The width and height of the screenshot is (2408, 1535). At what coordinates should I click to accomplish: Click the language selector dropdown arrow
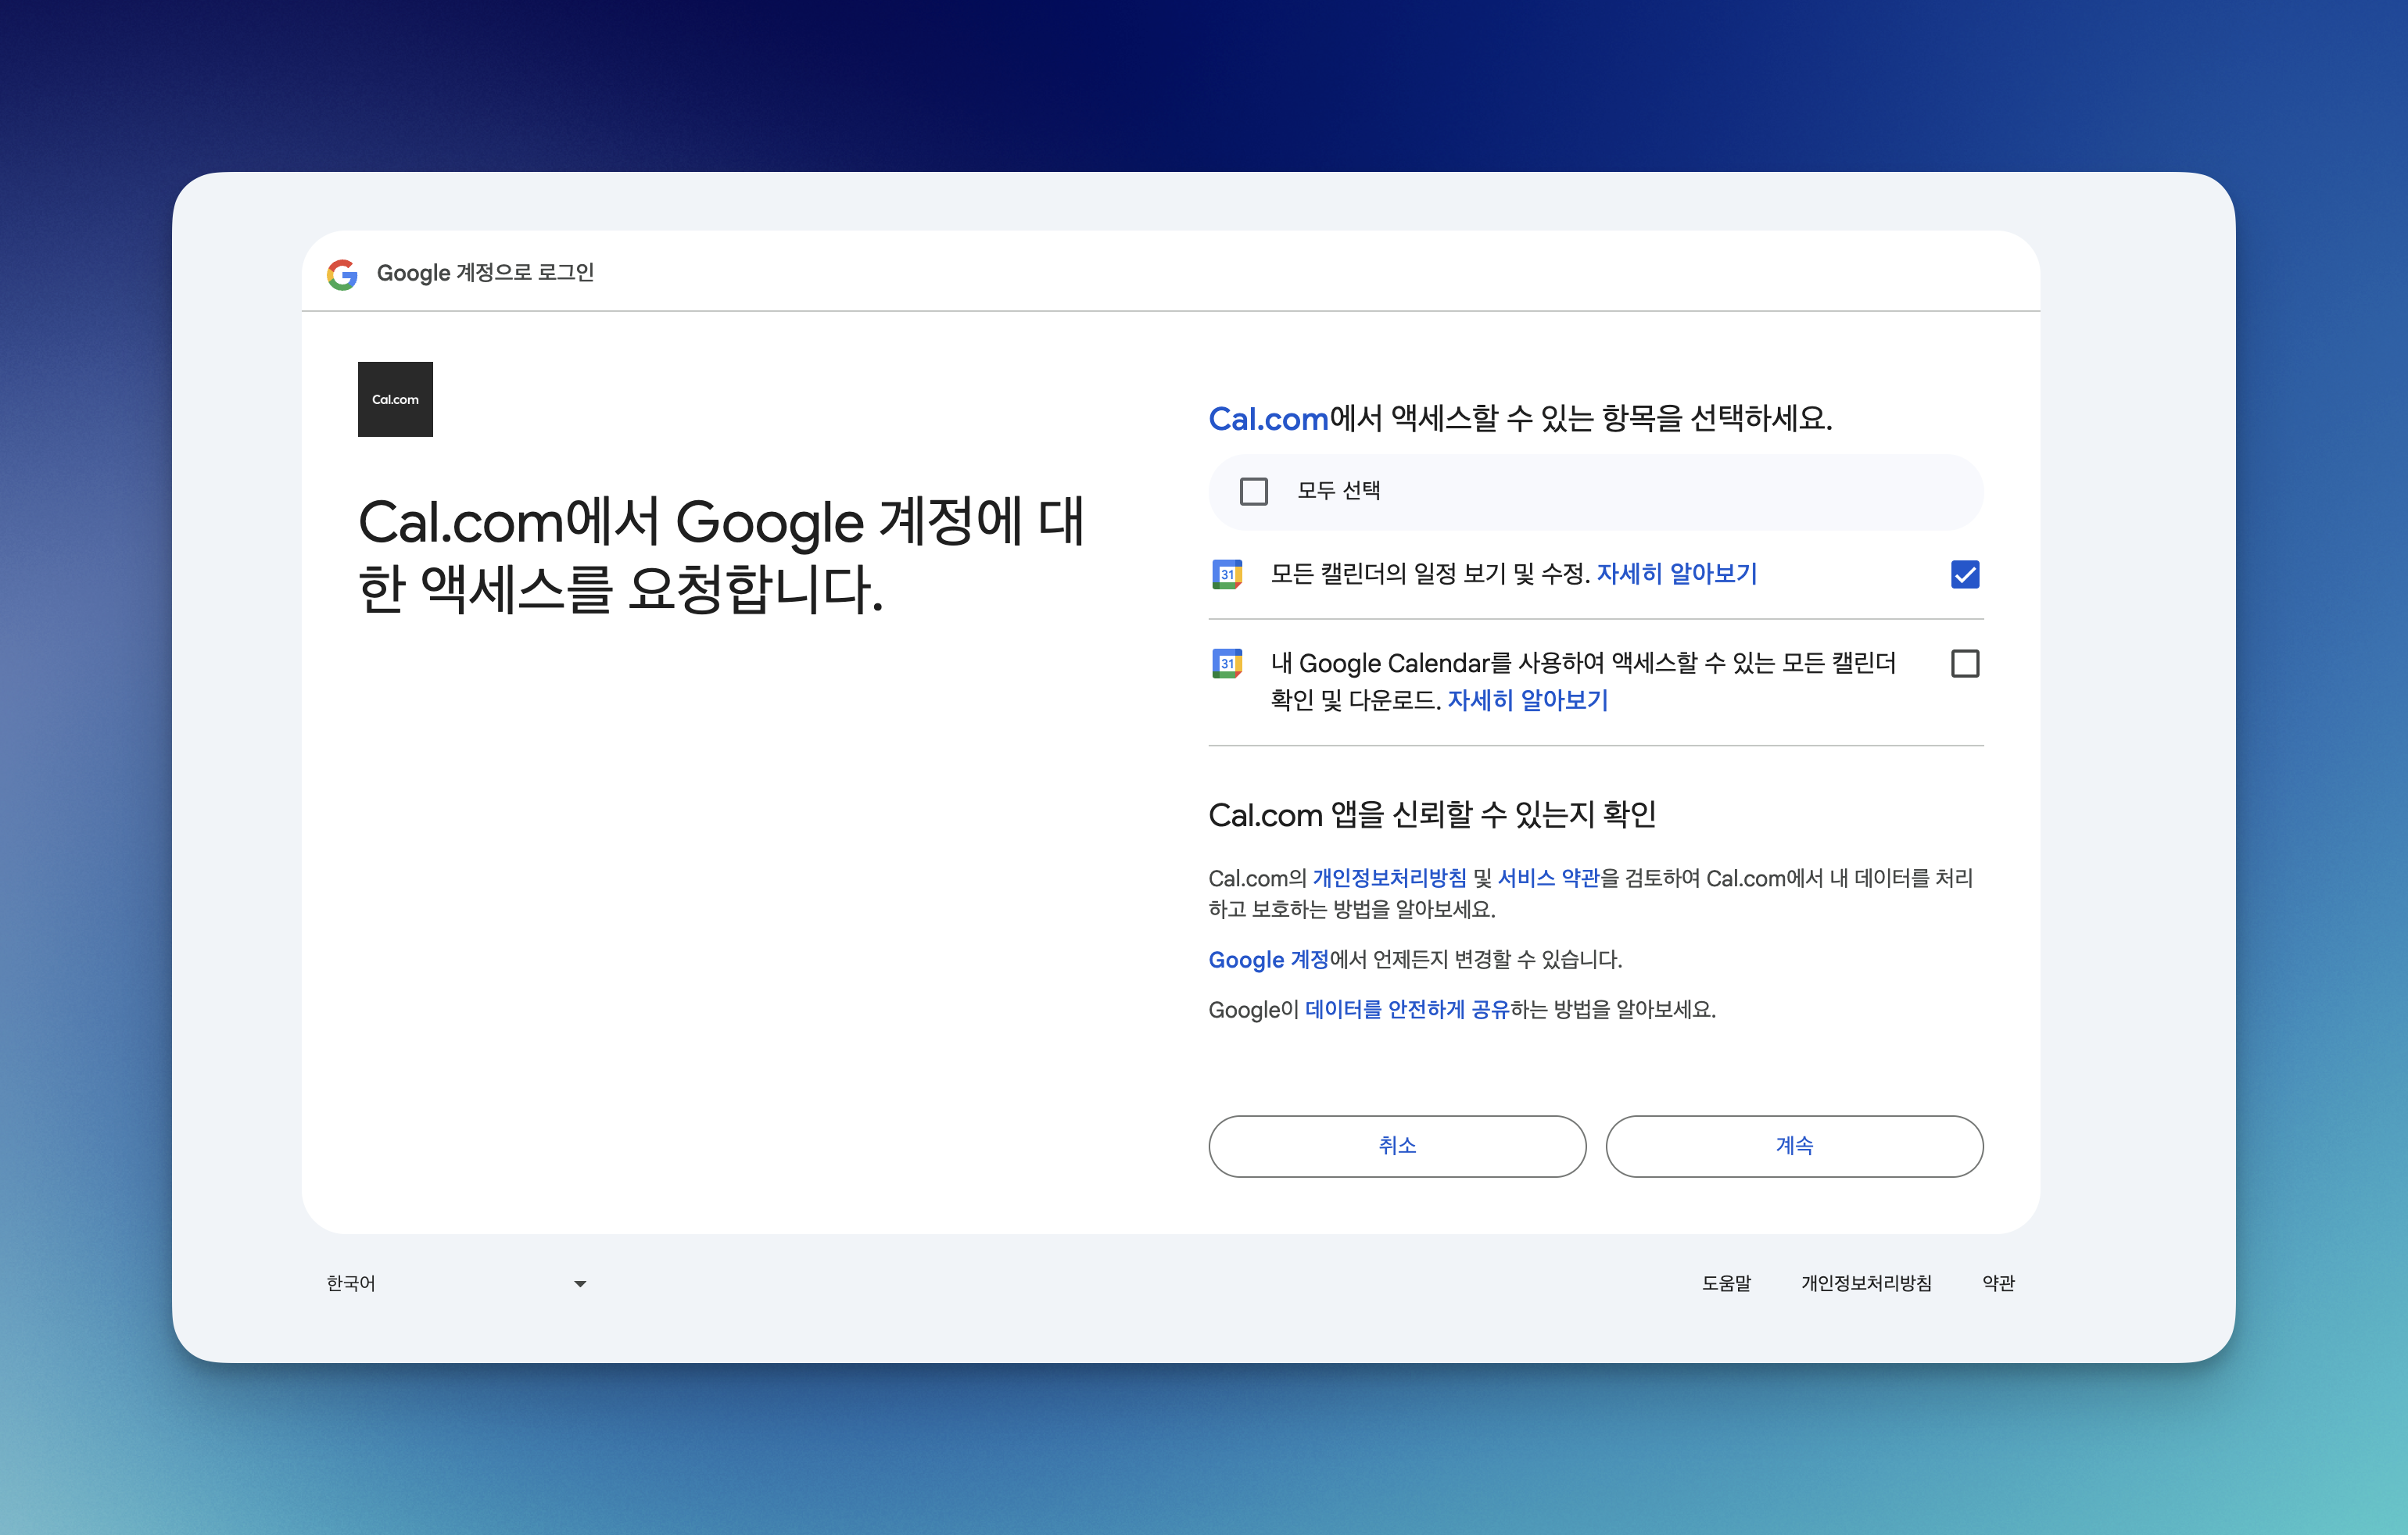[x=580, y=1284]
